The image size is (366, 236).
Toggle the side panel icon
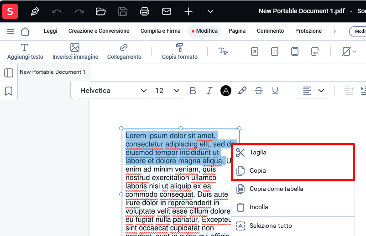click(x=9, y=73)
